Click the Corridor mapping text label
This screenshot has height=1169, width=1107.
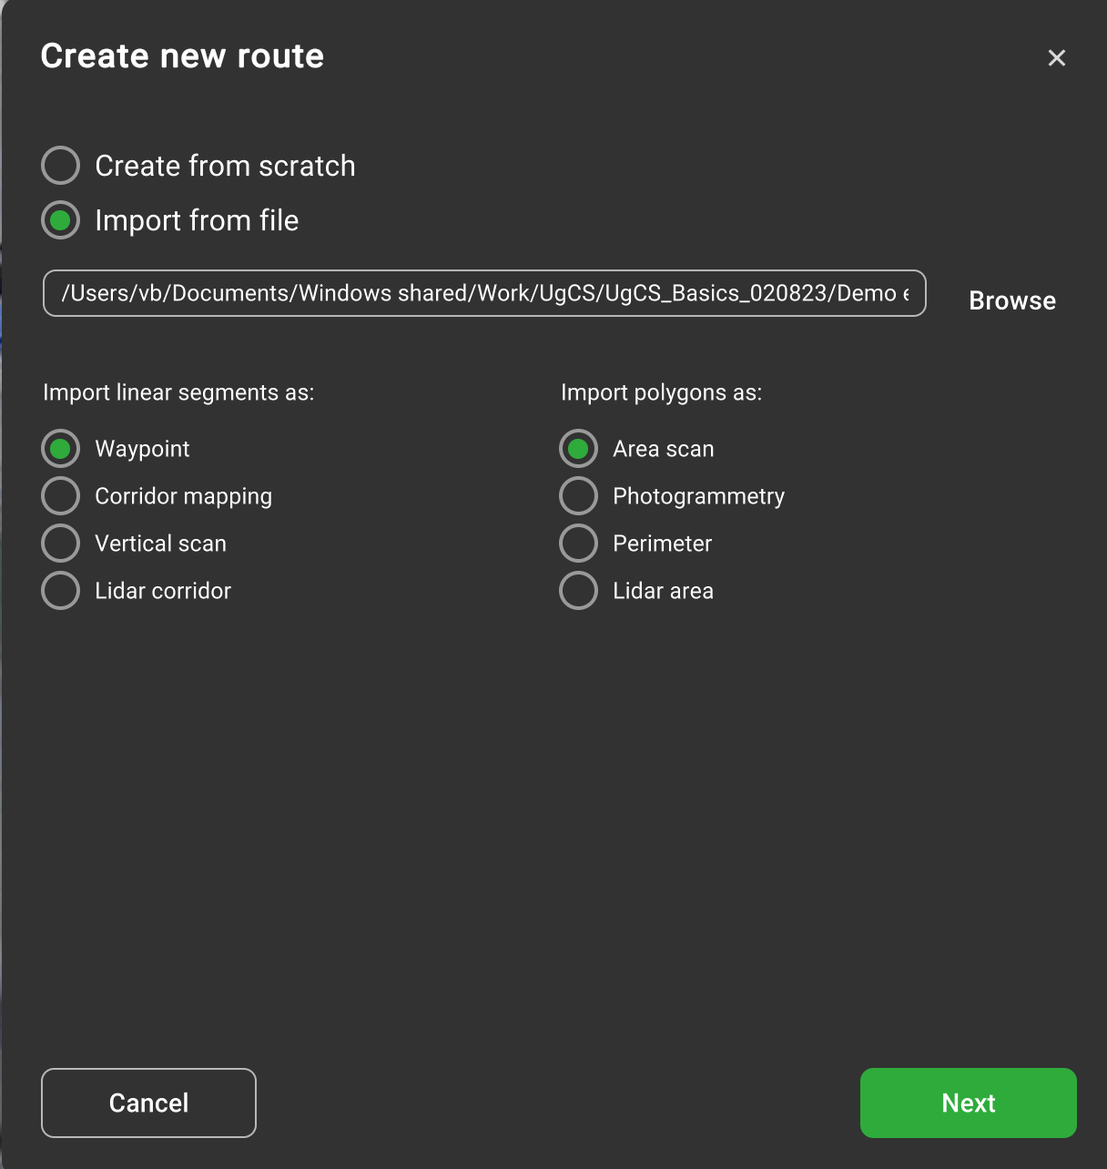(183, 496)
